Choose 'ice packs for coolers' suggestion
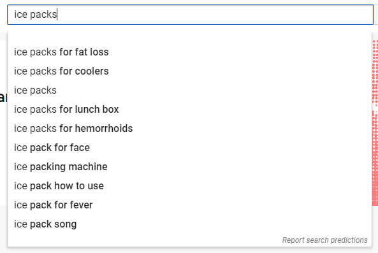Image resolution: width=378 pixels, height=253 pixels. [189, 71]
